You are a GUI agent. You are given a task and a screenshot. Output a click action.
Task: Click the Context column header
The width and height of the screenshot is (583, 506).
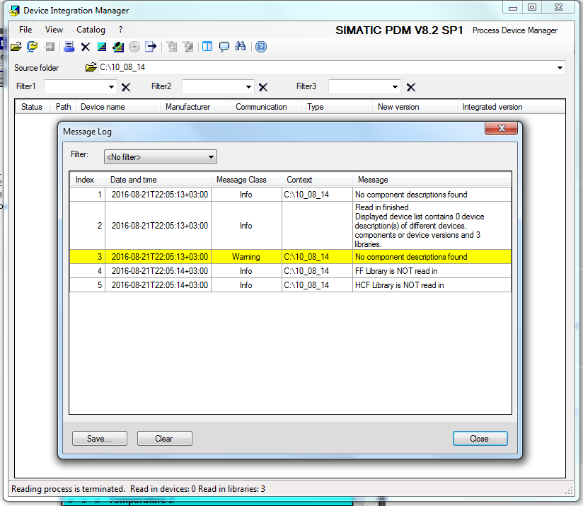pyautogui.click(x=317, y=180)
